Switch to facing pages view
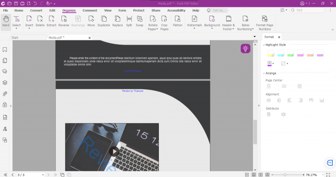The image size is (336, 177). pyautogui.click(x=260, y=175)
